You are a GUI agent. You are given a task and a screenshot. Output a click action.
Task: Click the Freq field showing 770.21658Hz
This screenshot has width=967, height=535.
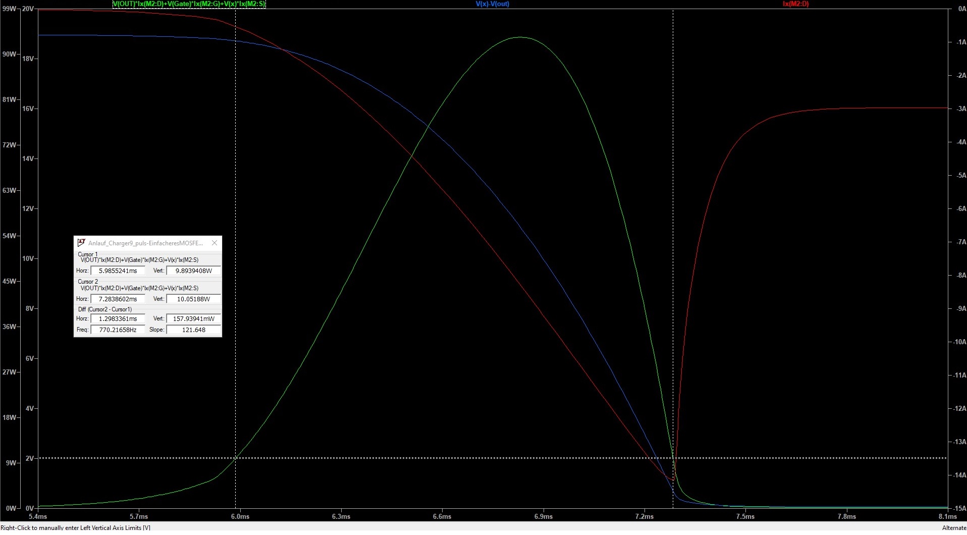pyautogui.click(x=118, y=330)
